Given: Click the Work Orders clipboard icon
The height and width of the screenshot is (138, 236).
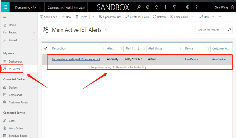Looking at the screenshot, I should 5,128.
